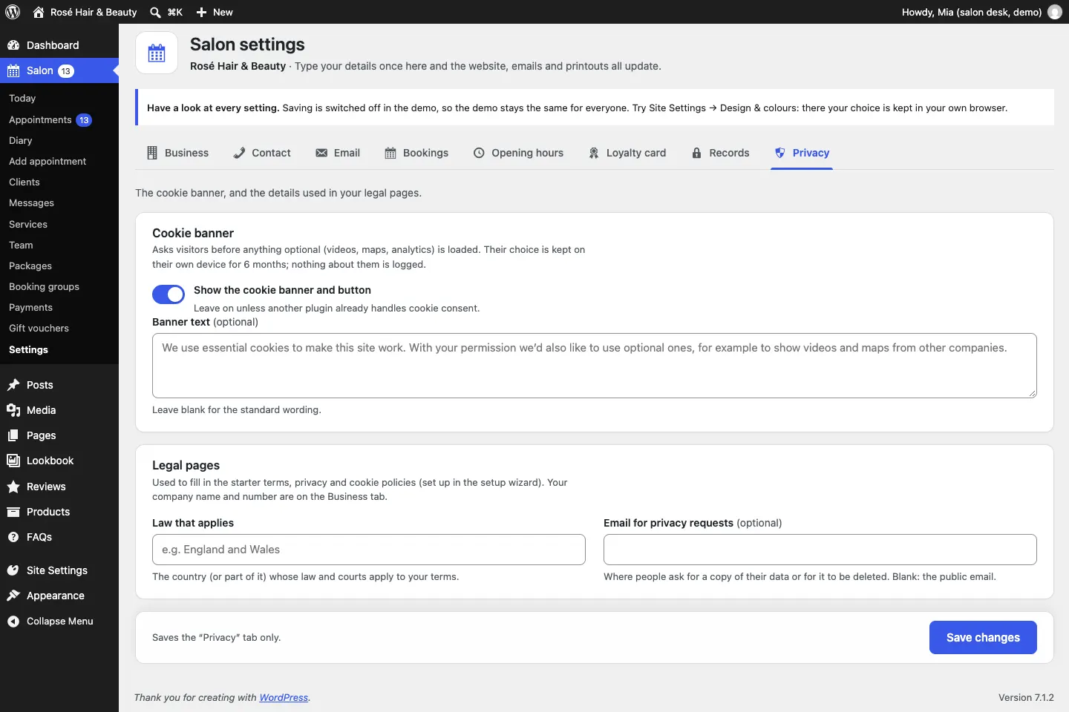Open Add appointment submenu item

(59, 161)
